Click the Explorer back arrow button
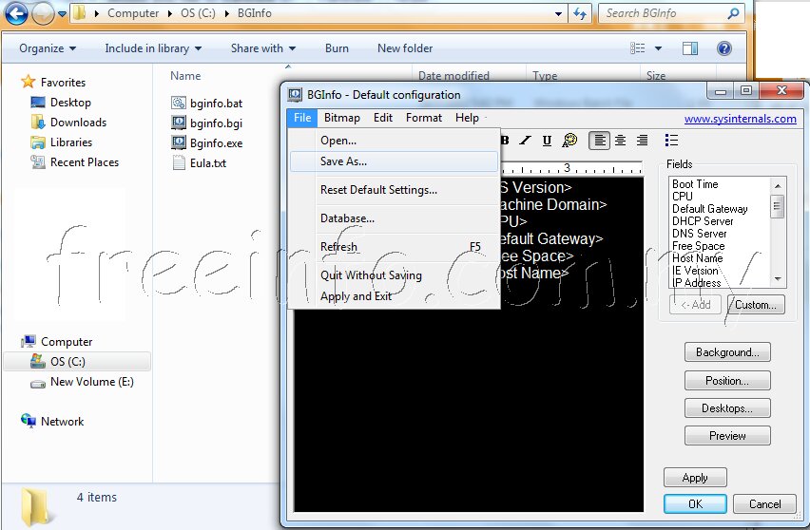 tap(16, 13)
